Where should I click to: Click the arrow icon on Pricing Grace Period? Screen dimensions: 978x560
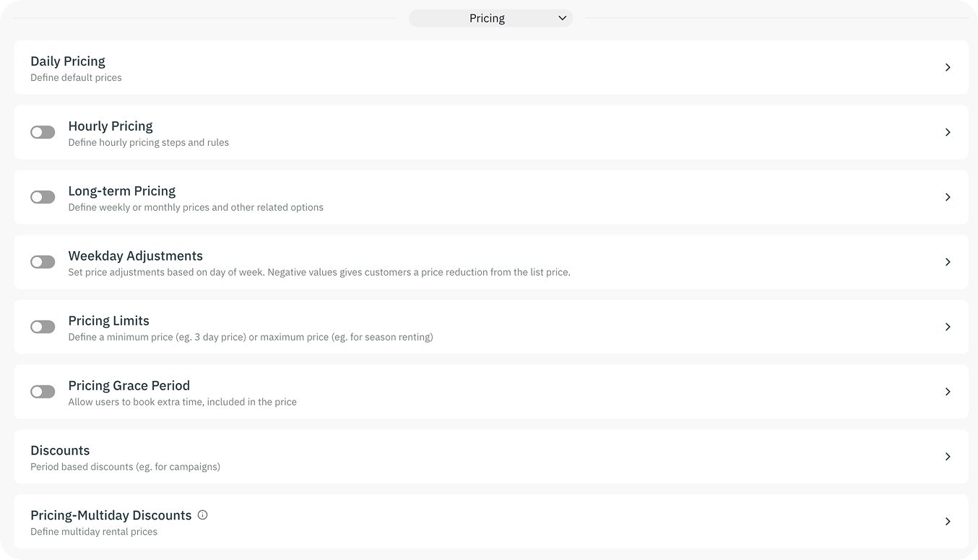click(948, 392)
